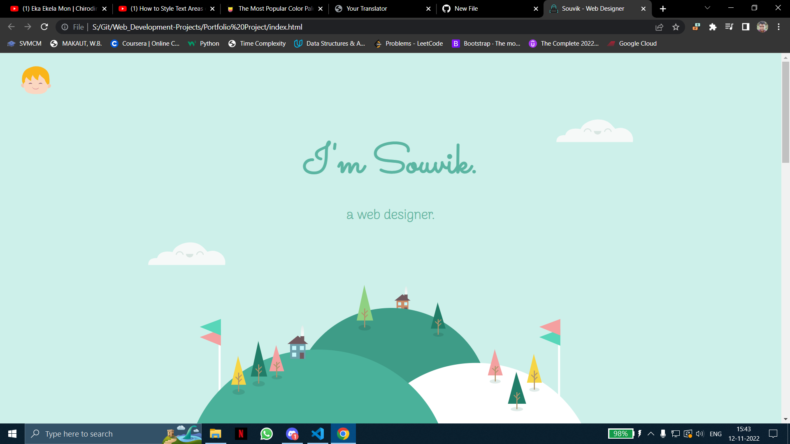Open Netflix from the taskbar
Screen dimensions: 790x444
click(241, 434)
